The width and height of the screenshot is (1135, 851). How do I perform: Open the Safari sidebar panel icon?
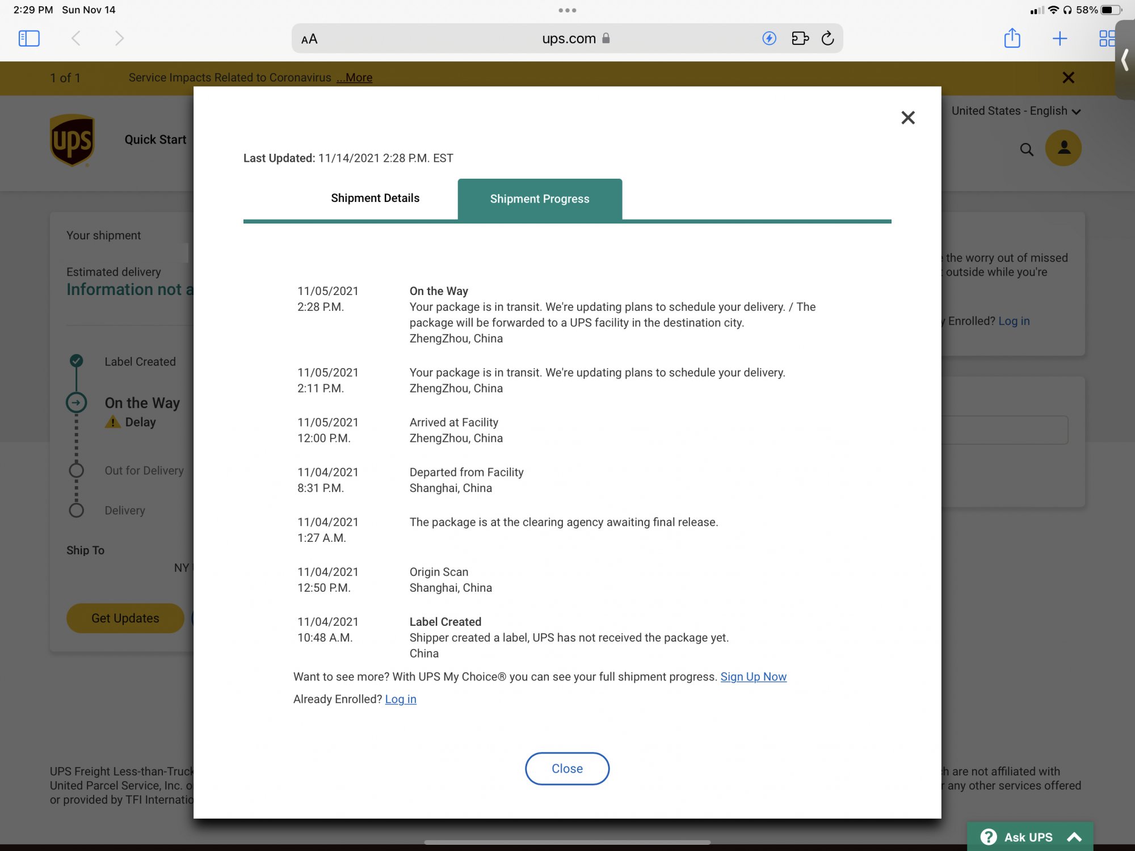tap(29, 39)
